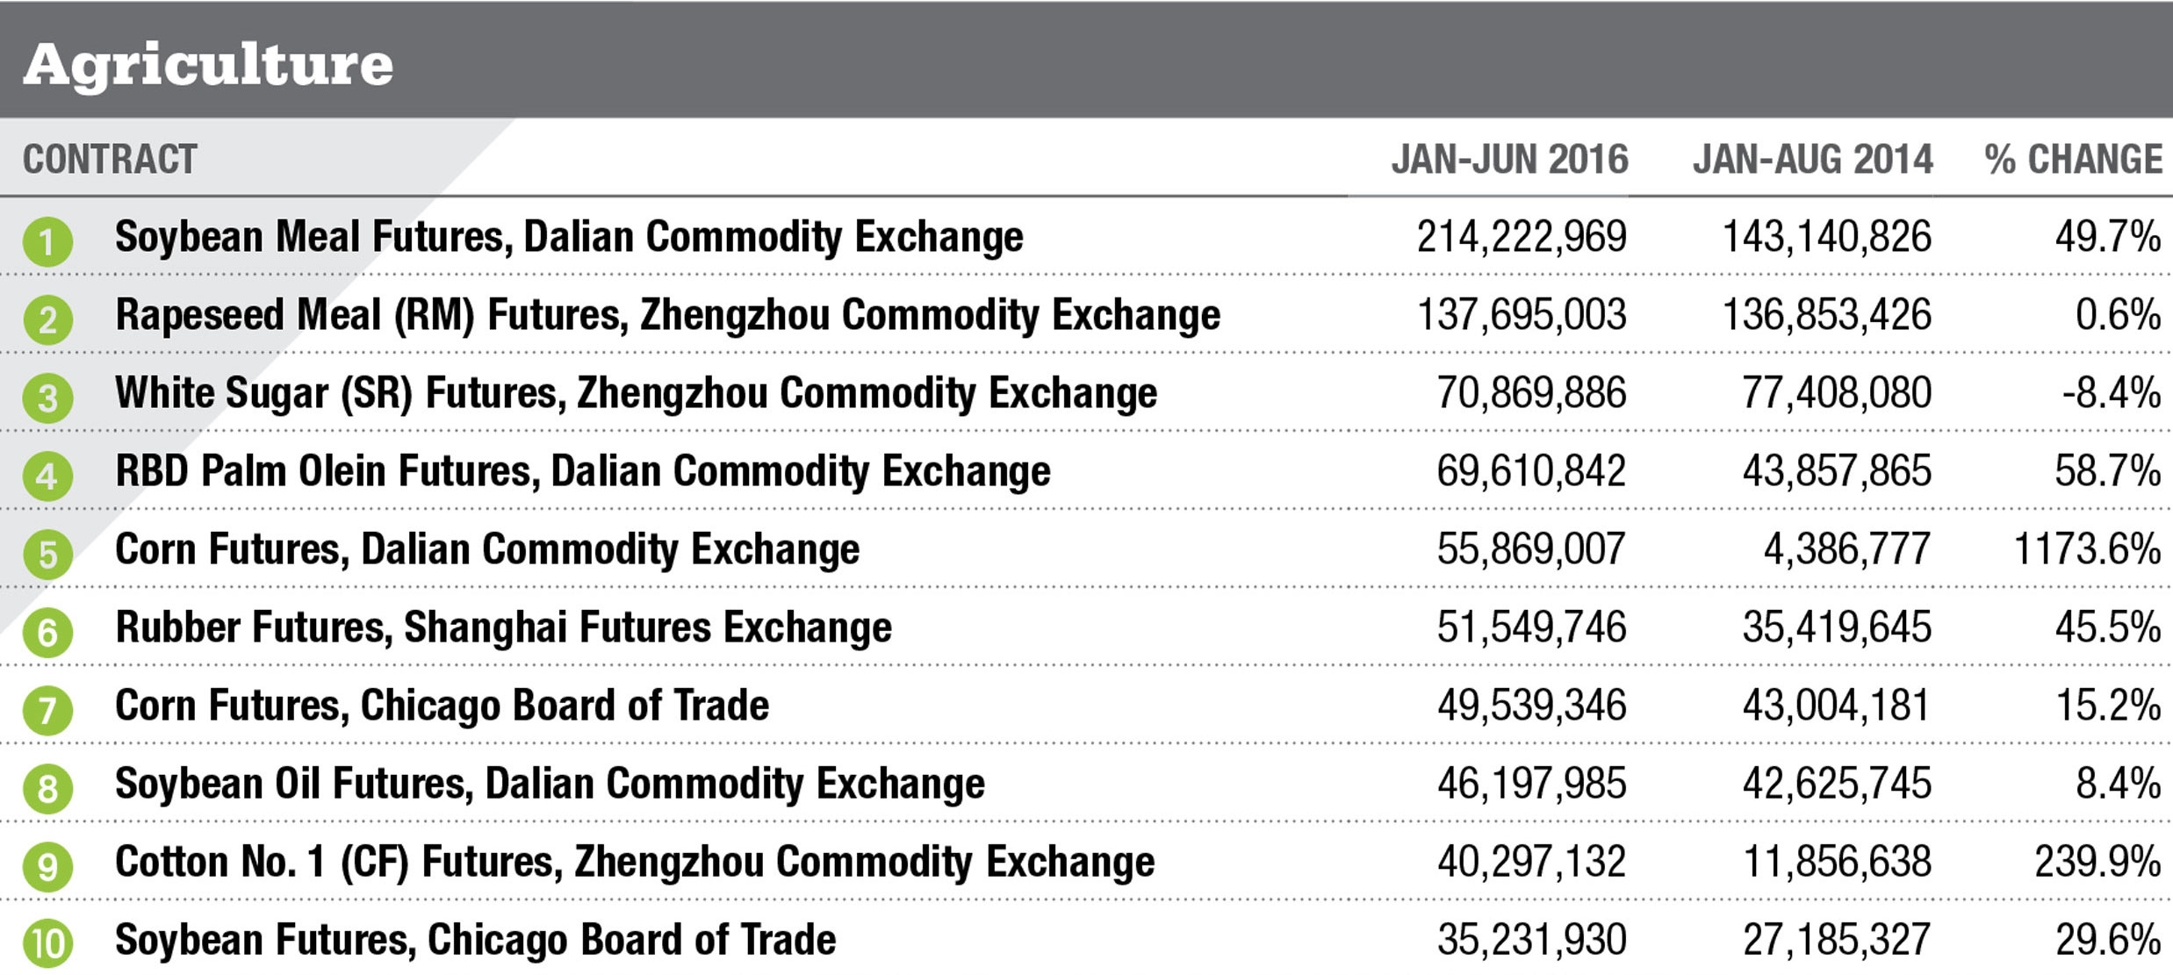This screenshot has height=975, width=2173.
Task: Click the Agriculture table title
Action: tap(208, 65)
